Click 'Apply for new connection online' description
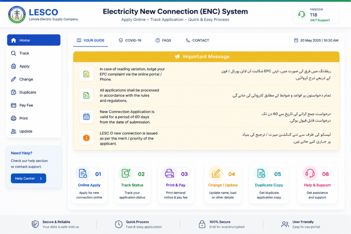The image size is (351, 234). [89, 195]
